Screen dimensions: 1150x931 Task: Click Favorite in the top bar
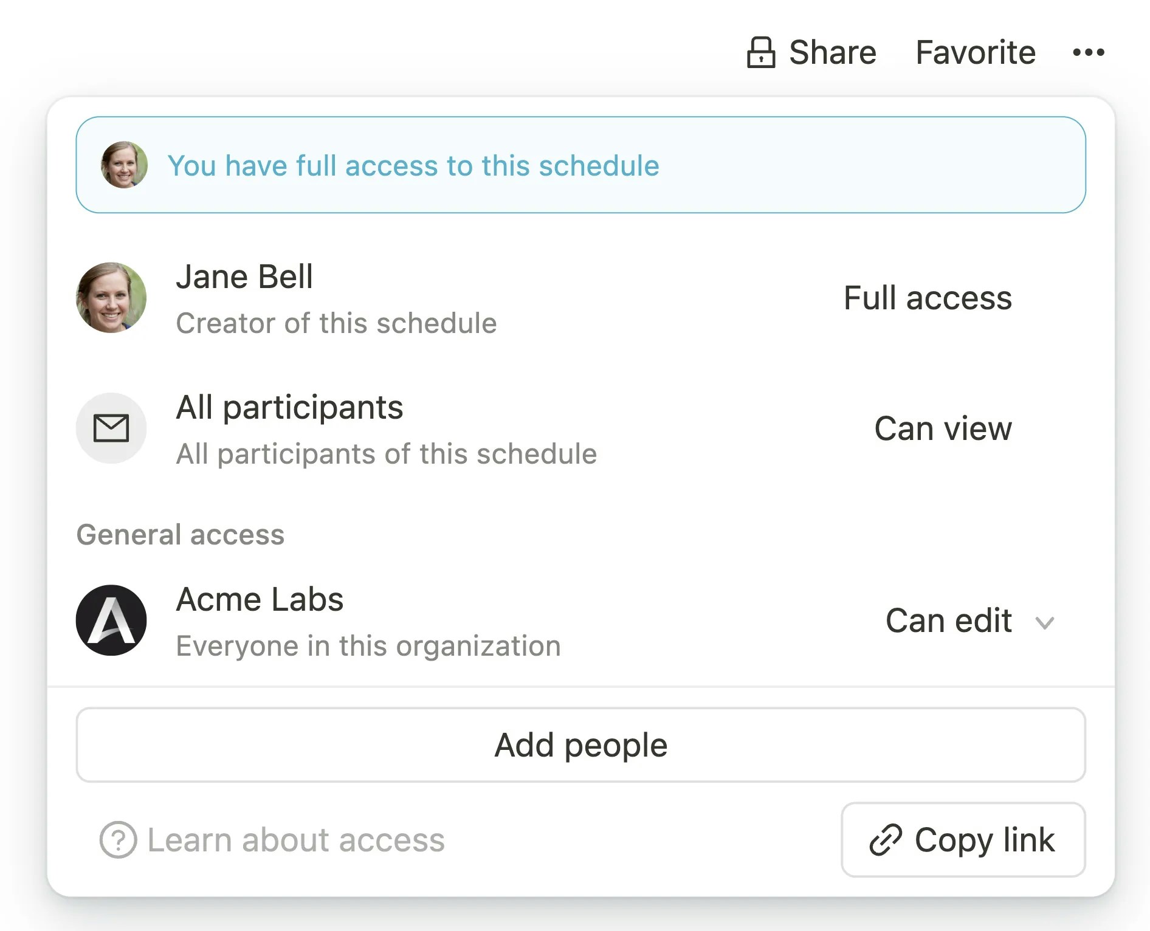tap(975, 52)
